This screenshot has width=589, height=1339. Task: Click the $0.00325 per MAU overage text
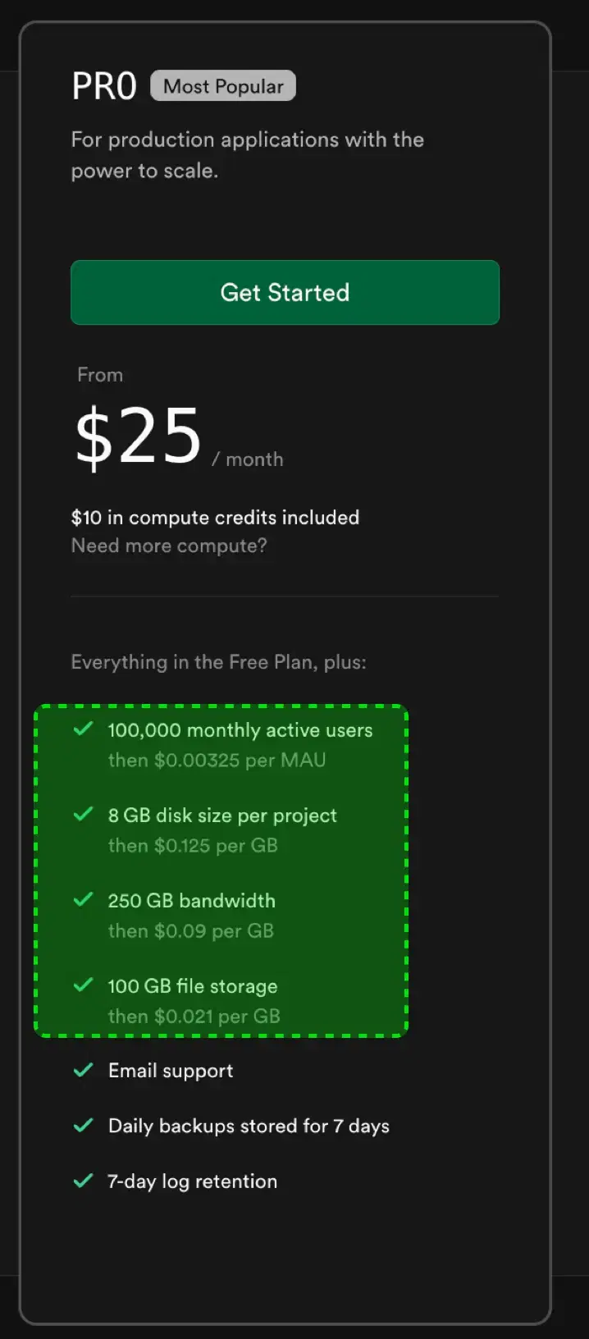click(x=217, y=760)
